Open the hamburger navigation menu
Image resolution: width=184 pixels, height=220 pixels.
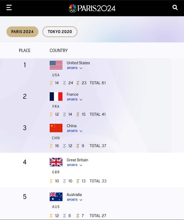[x=9, y=7]
